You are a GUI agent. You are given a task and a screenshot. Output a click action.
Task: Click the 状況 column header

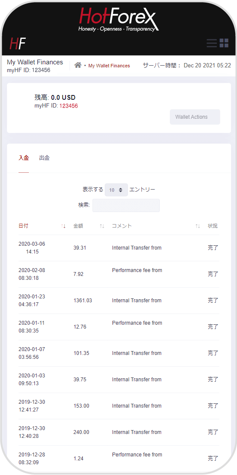pos(213,226)
